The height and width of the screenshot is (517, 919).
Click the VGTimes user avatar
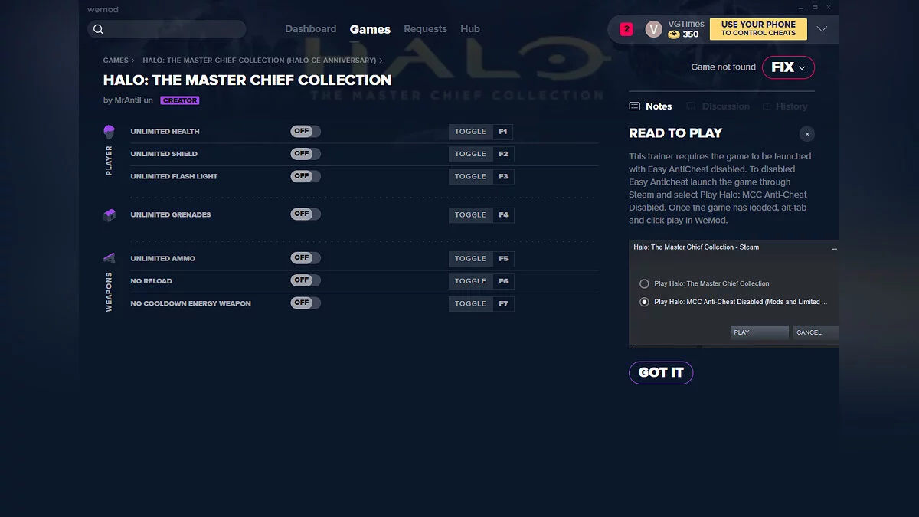click(x=653, y=29)
